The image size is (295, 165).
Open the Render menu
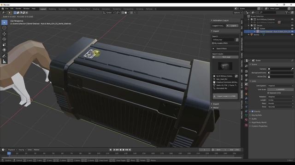click(x=18, y=9)
